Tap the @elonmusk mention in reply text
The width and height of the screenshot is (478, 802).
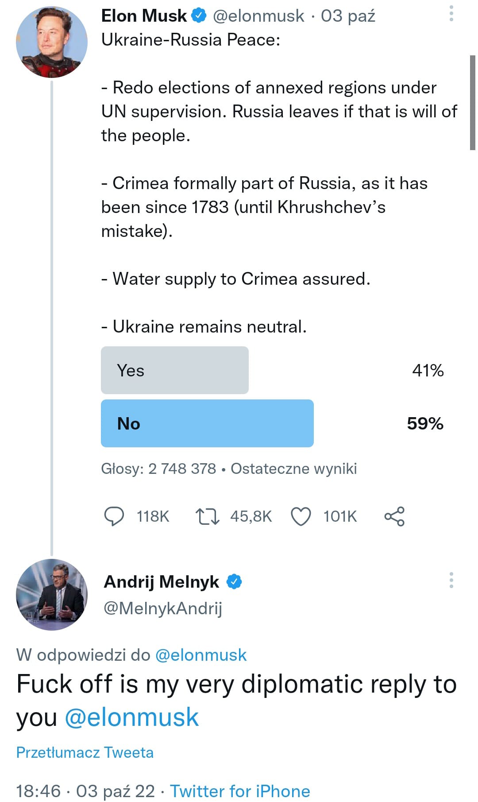pos(132,717)
